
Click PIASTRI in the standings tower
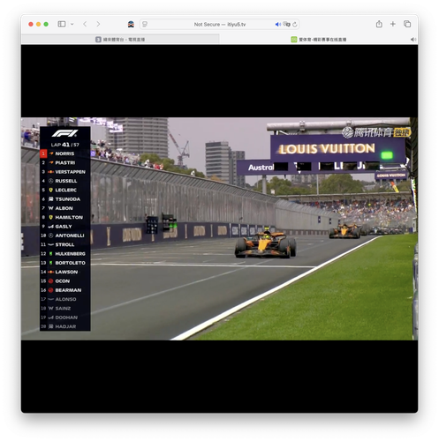(x=65, y=162)
